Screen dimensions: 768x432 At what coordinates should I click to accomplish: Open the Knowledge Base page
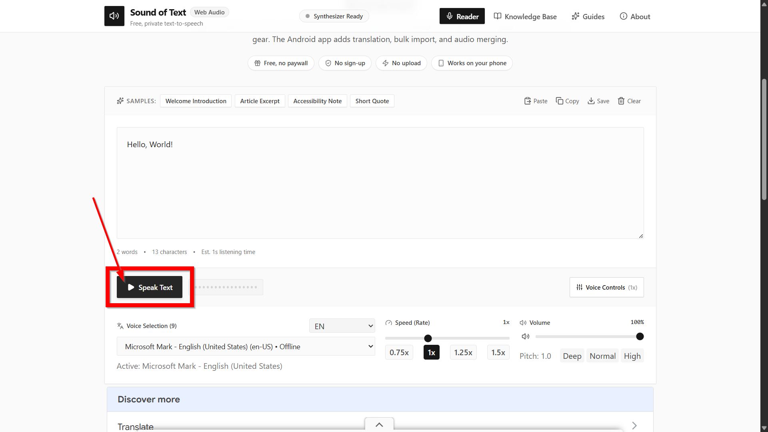(x=525, y=16)
